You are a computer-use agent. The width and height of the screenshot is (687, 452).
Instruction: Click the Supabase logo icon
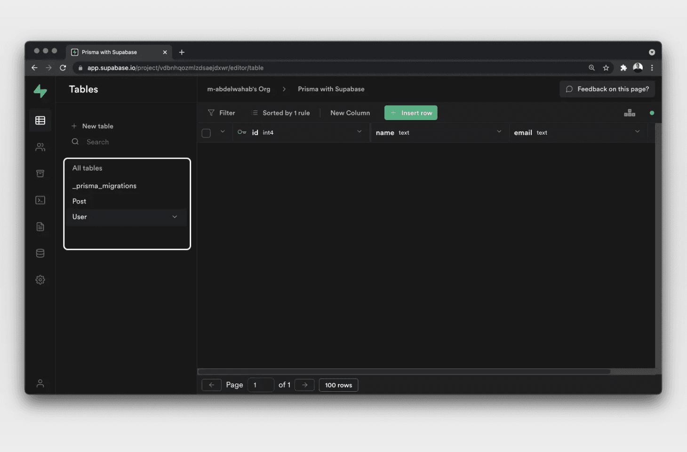(40, 91)
